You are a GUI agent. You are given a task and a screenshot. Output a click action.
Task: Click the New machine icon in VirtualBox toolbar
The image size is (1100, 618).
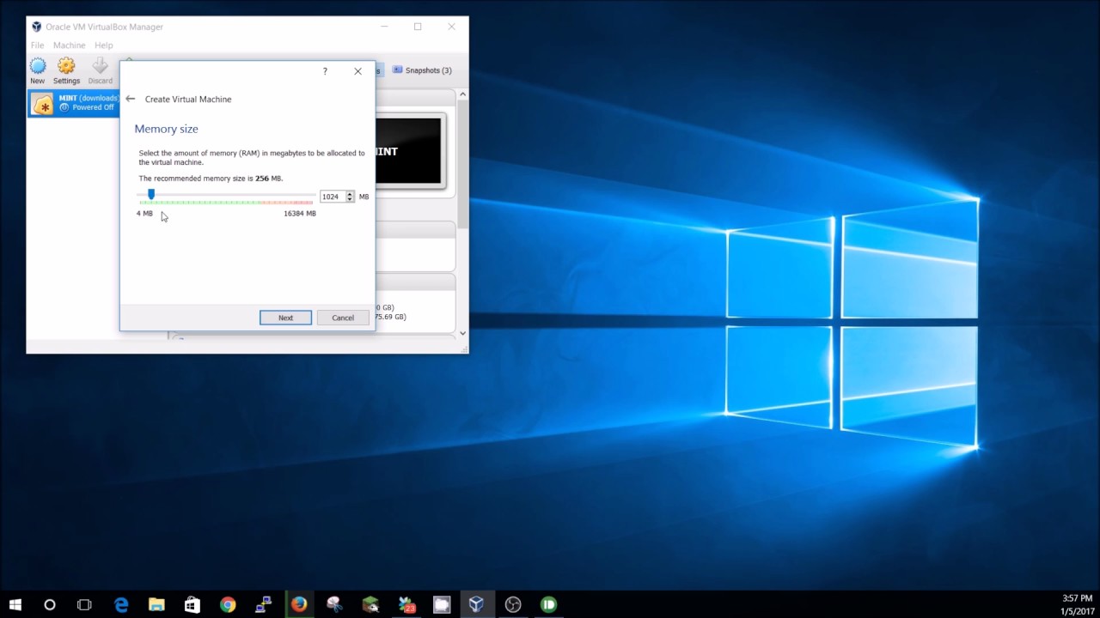coord(38,66)
